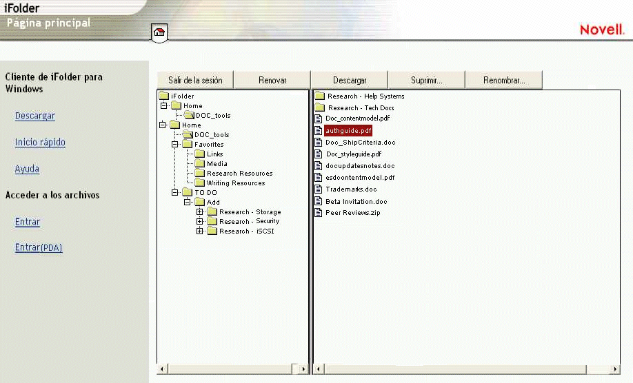This screenshot has width=633, height=383.
Task: Click the Favorites folder icon
Action: 187,145
